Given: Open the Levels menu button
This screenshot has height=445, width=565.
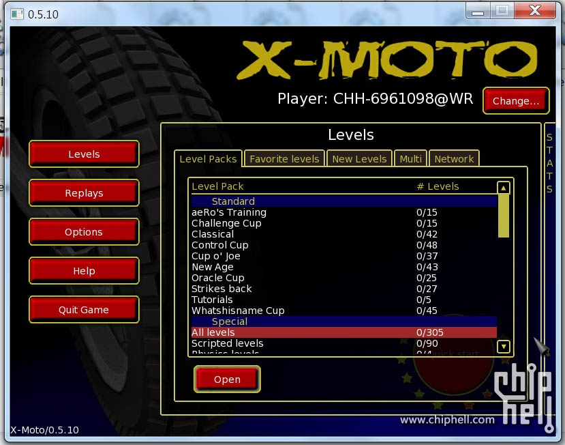Looking at the screenshot, I should 84,154.
